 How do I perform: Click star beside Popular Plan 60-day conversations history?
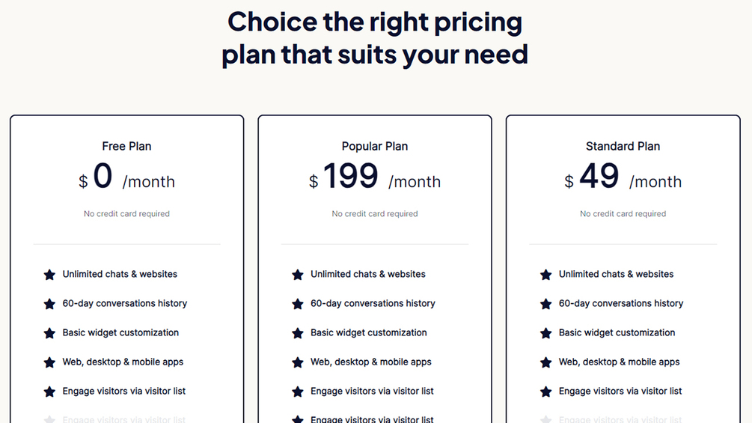point(298,304)
